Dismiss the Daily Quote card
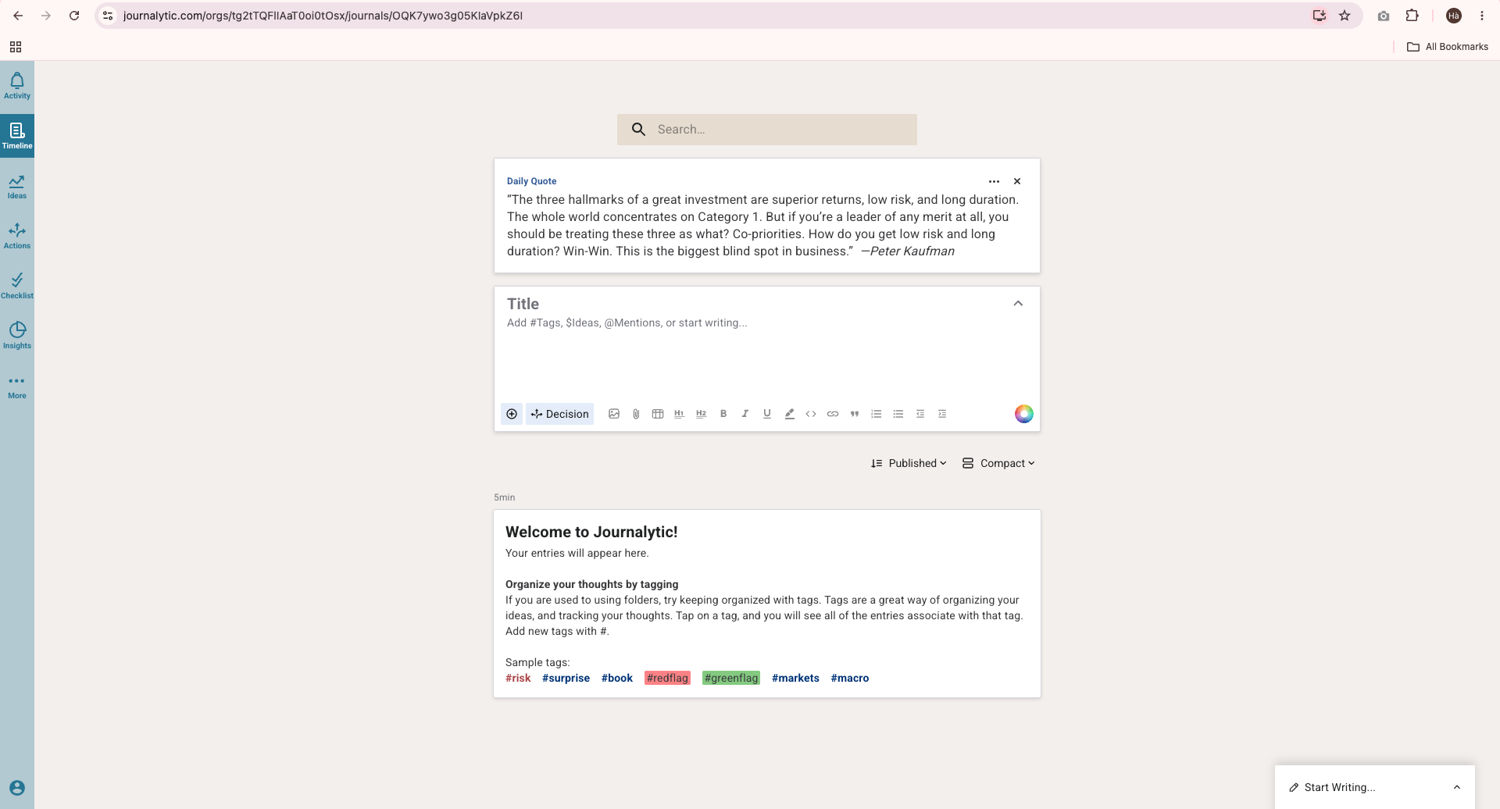1500x809 pixels. click(x=1017, y=181)
